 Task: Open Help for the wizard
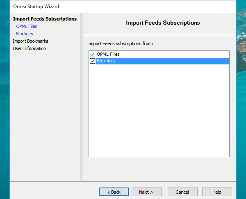click(217, 192)
